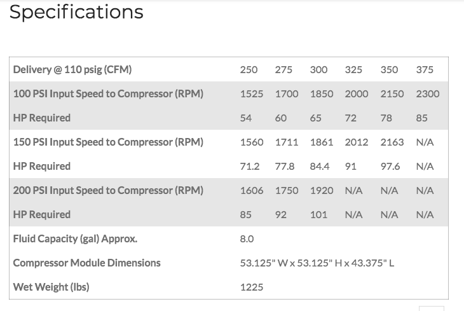Click the Specifications heading
Screen dimensions: 464x311
tap(76, 12)
